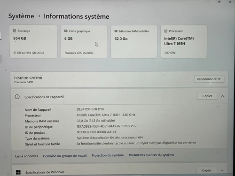Select the ID de périphérique value

click(107, 126)
